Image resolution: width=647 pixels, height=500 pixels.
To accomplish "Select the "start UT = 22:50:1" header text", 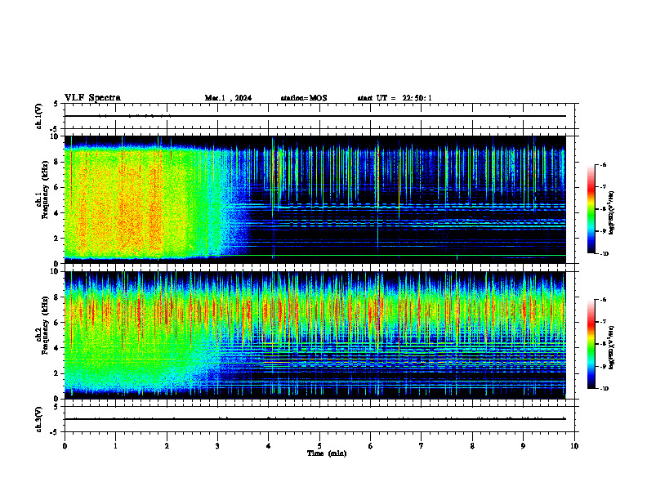I will click(x=395, y=98).
